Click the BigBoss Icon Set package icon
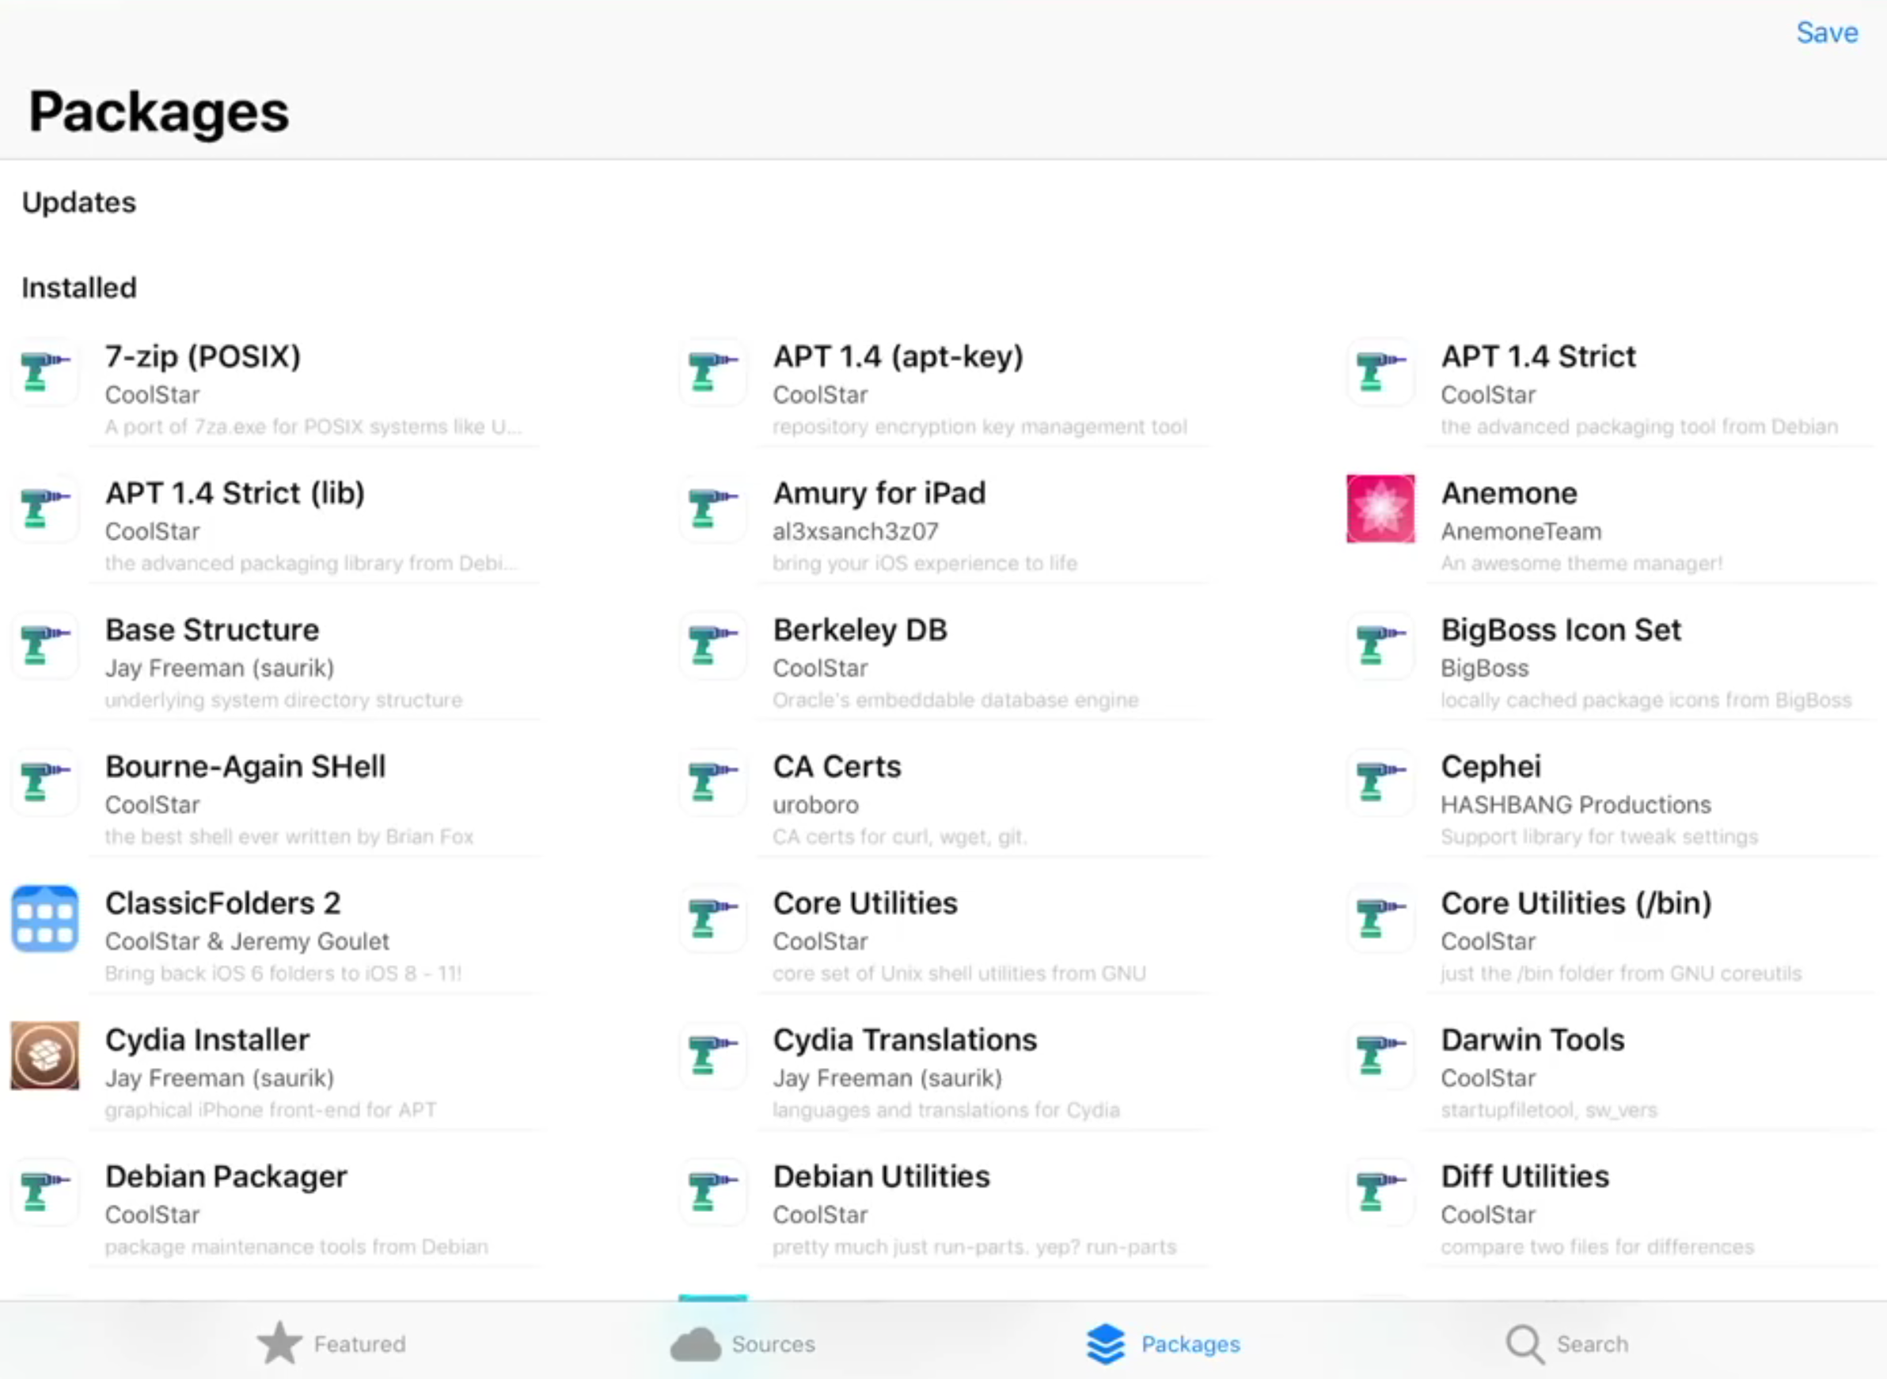This screenshot has width=1887, height=1379. pyautogui.click(x=1380, y=645)
